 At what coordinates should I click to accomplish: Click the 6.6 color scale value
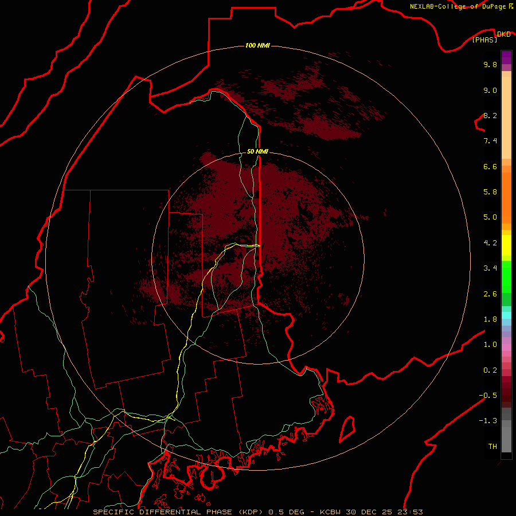point(490,166)
